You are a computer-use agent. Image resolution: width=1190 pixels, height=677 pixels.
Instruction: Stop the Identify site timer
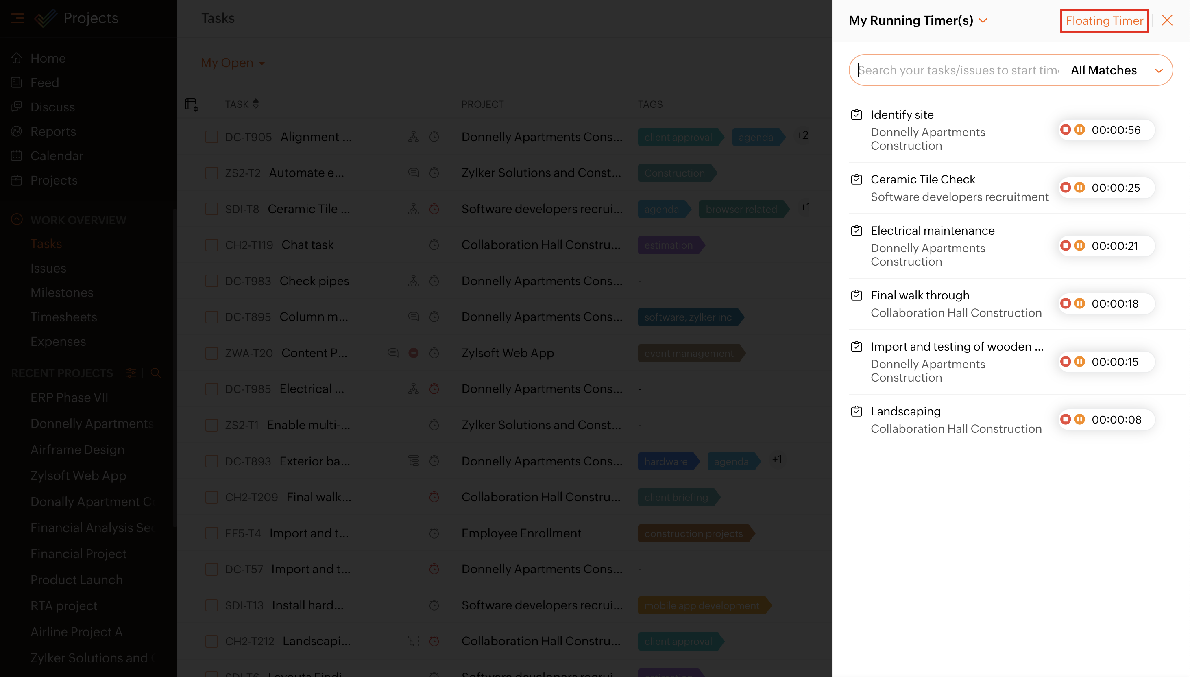[x=1066, y=130]
